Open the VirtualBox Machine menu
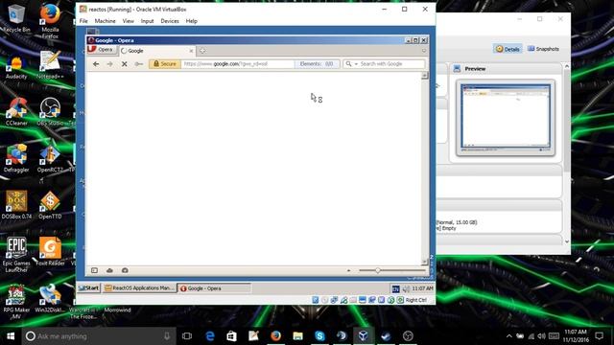614x345 pixels. (x=105, y=21)
